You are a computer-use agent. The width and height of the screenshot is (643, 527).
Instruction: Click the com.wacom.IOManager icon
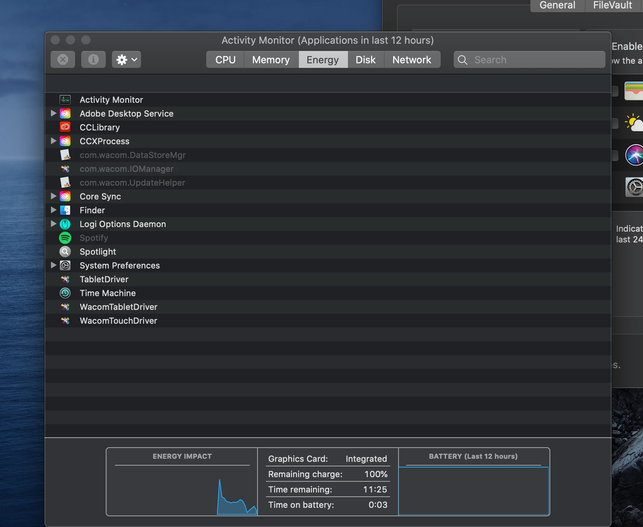coord(65,169)
